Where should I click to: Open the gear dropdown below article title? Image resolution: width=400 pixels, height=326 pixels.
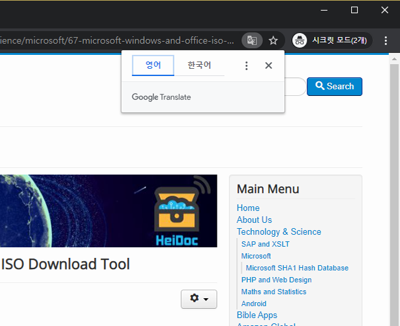[x=199, y=299]
